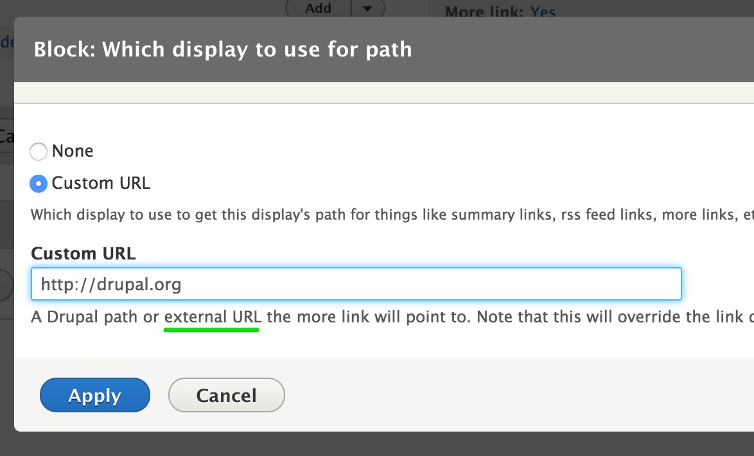
Task: Apply the path display settings
Action: [94, 395]
